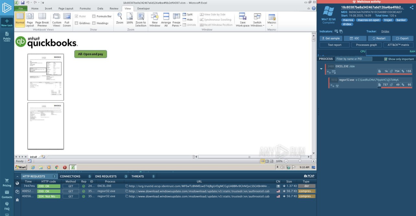This screenshot has height=216, width=416.
Task: Open the THREATS tab
Action: pos(137,176)
